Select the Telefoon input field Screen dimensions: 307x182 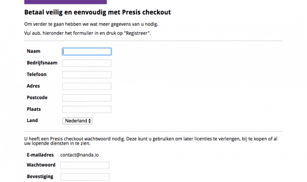[x=87, y=75]
